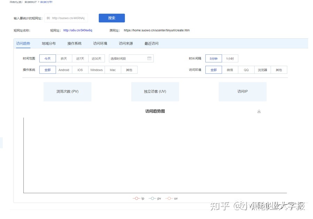The height and width of the screenshot is (219, 313).
Task: Select the 浏览次数 (PV) stat card
Action: pyautogui.click(x=68, y=92)
